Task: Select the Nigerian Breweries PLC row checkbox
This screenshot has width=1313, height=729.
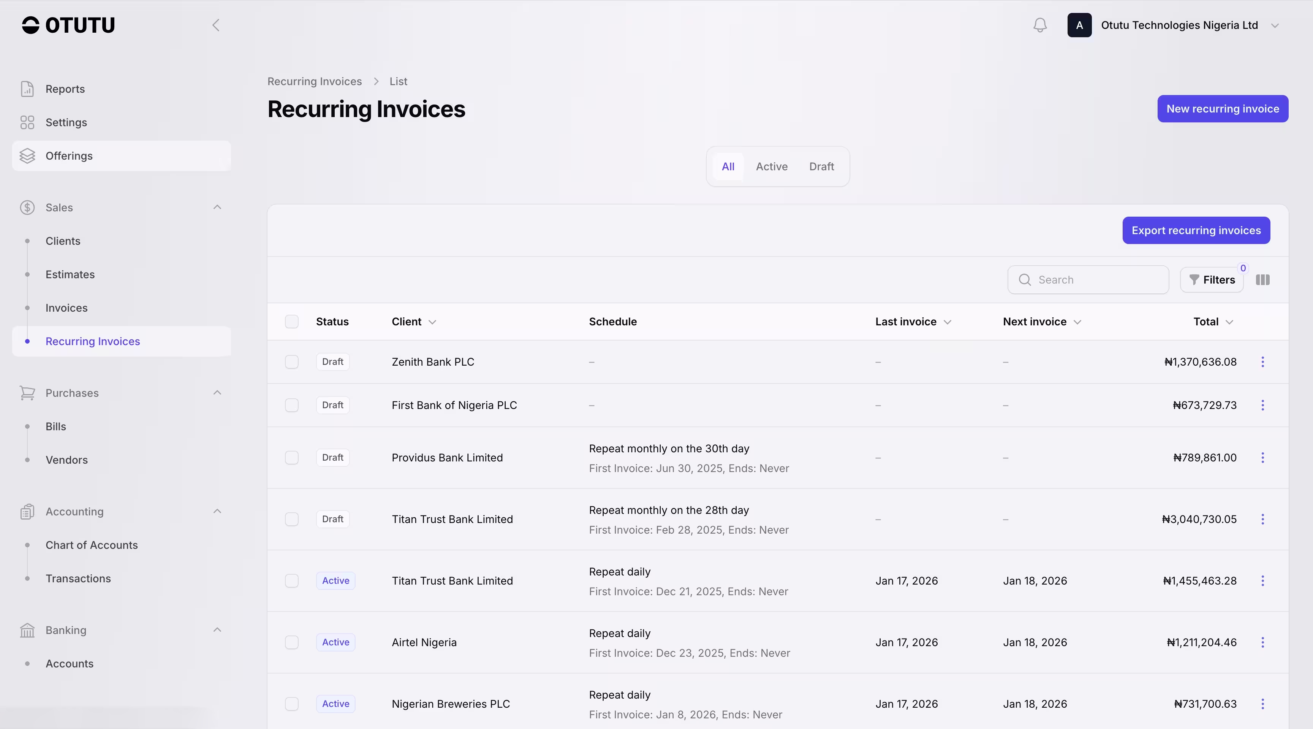Action: tap(291, 704)
